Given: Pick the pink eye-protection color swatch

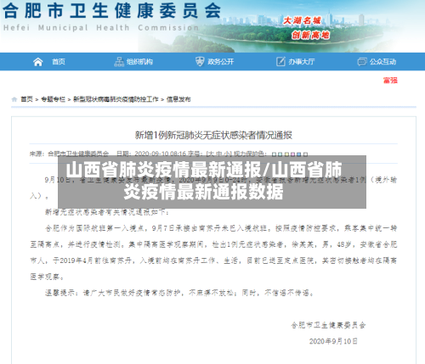Looking at the screenshot, I should tap(293, 154).
